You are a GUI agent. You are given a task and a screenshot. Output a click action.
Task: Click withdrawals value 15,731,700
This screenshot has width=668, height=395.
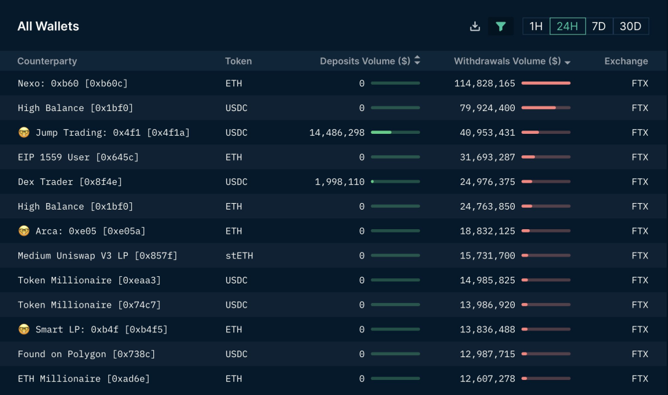[x=487, y=255]
